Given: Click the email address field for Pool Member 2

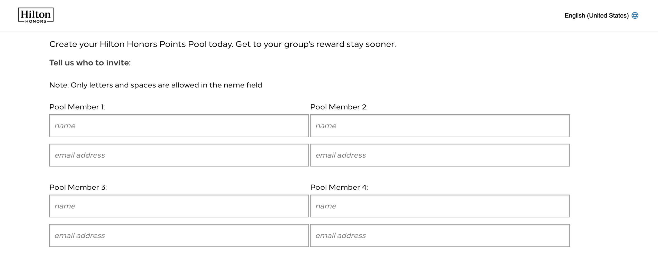Looking at the screenshot, I should (440, 155).
